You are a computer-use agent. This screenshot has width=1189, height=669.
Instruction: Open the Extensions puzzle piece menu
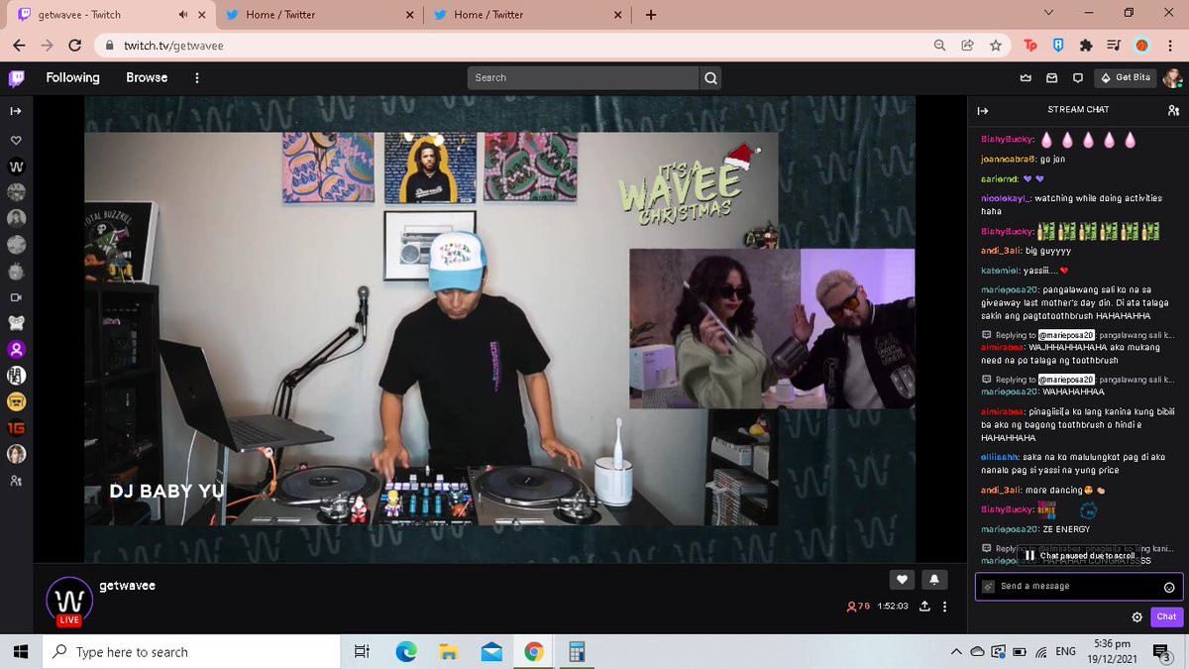(x=1086, y=46)
